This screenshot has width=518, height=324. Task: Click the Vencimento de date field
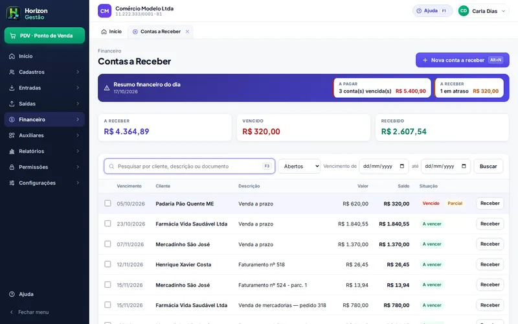[x=383, y=167]
